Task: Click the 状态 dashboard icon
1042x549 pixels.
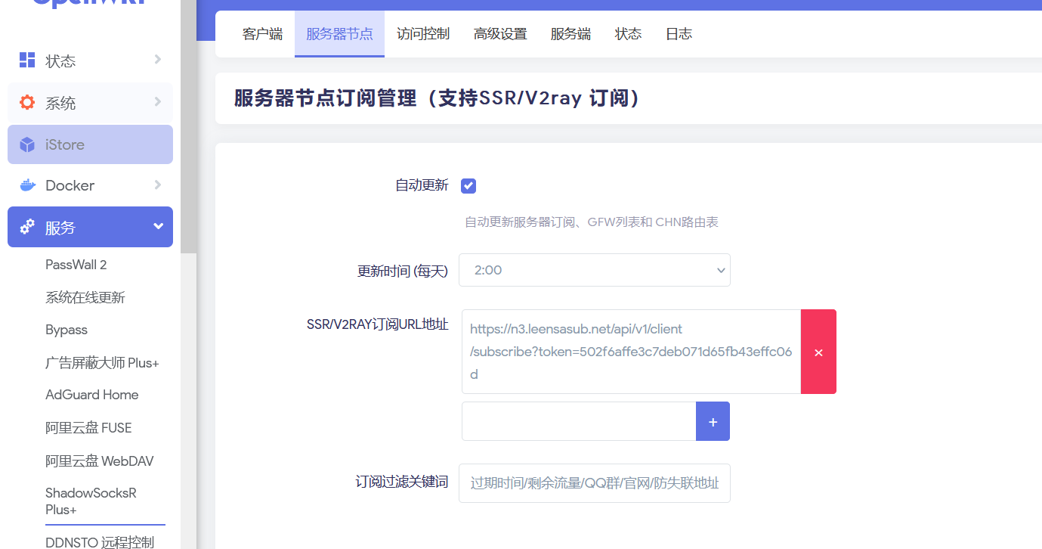Action: tap(27, 60)
